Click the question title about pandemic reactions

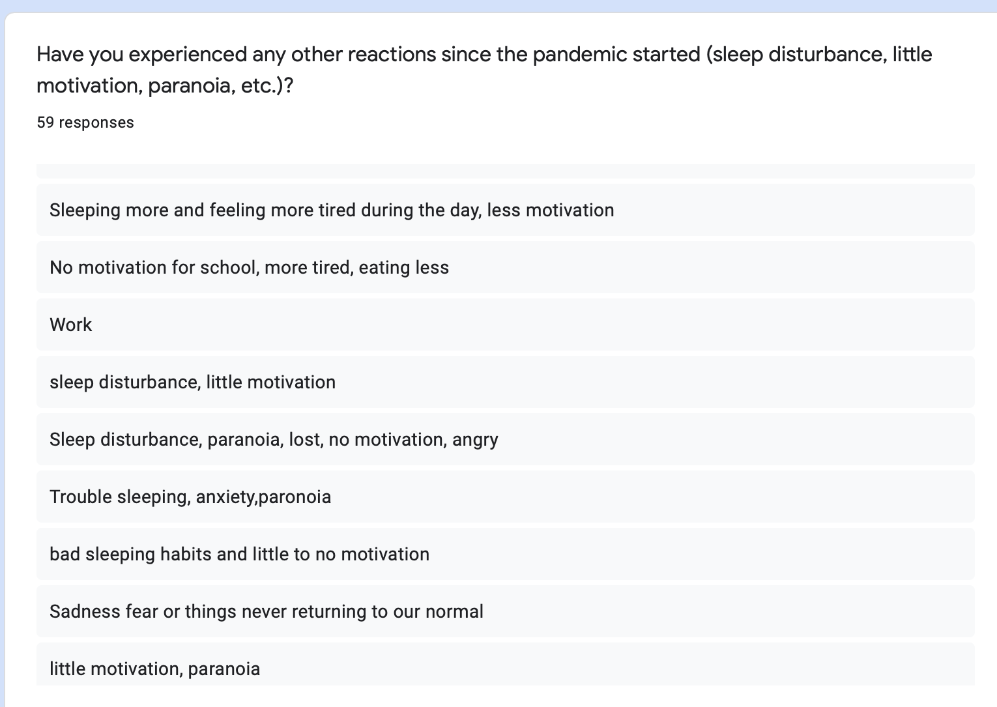[x=484, y=69]
